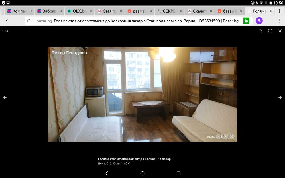Close the Скачат tab
The height and width of the screenshot is (178, 285).
pos(211,11)
